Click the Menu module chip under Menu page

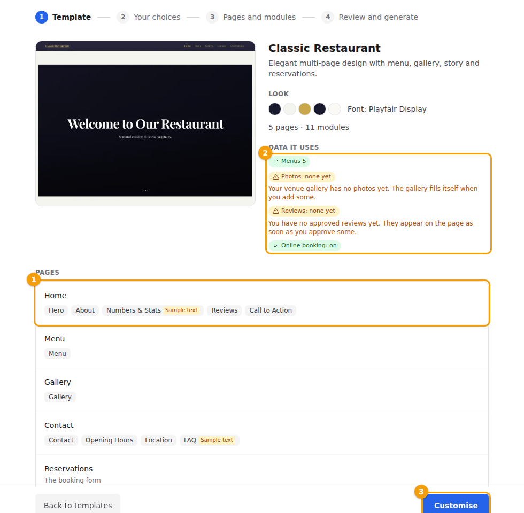pyautogui.click(x=58, y=354)
